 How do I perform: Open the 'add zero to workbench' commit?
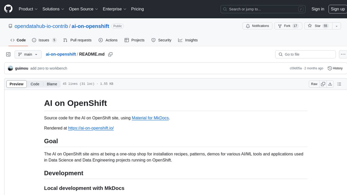point(49,68)
